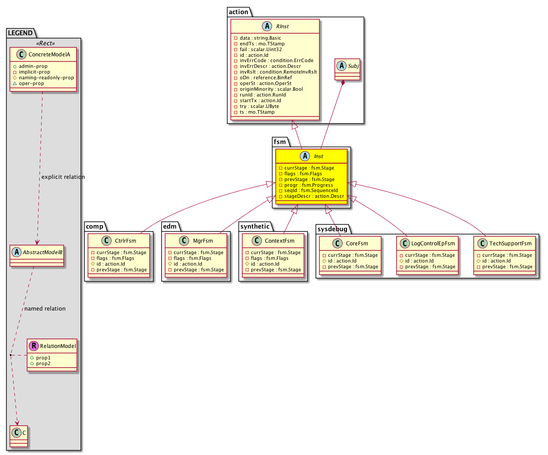Click the MgrFsm class circle icon
Viewport: 548px width, 455px height.
click(184, 240)
